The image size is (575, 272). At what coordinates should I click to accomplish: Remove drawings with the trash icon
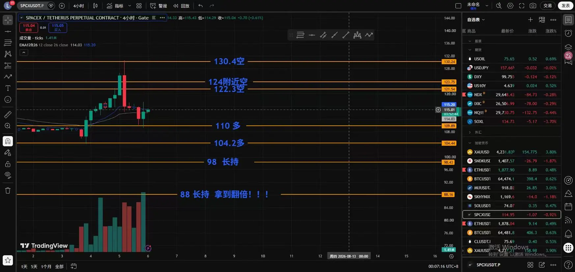click(x=8, y=191)
